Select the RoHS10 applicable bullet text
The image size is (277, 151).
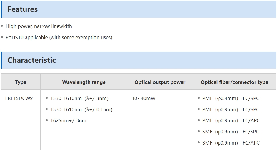[x=59, y=37]
